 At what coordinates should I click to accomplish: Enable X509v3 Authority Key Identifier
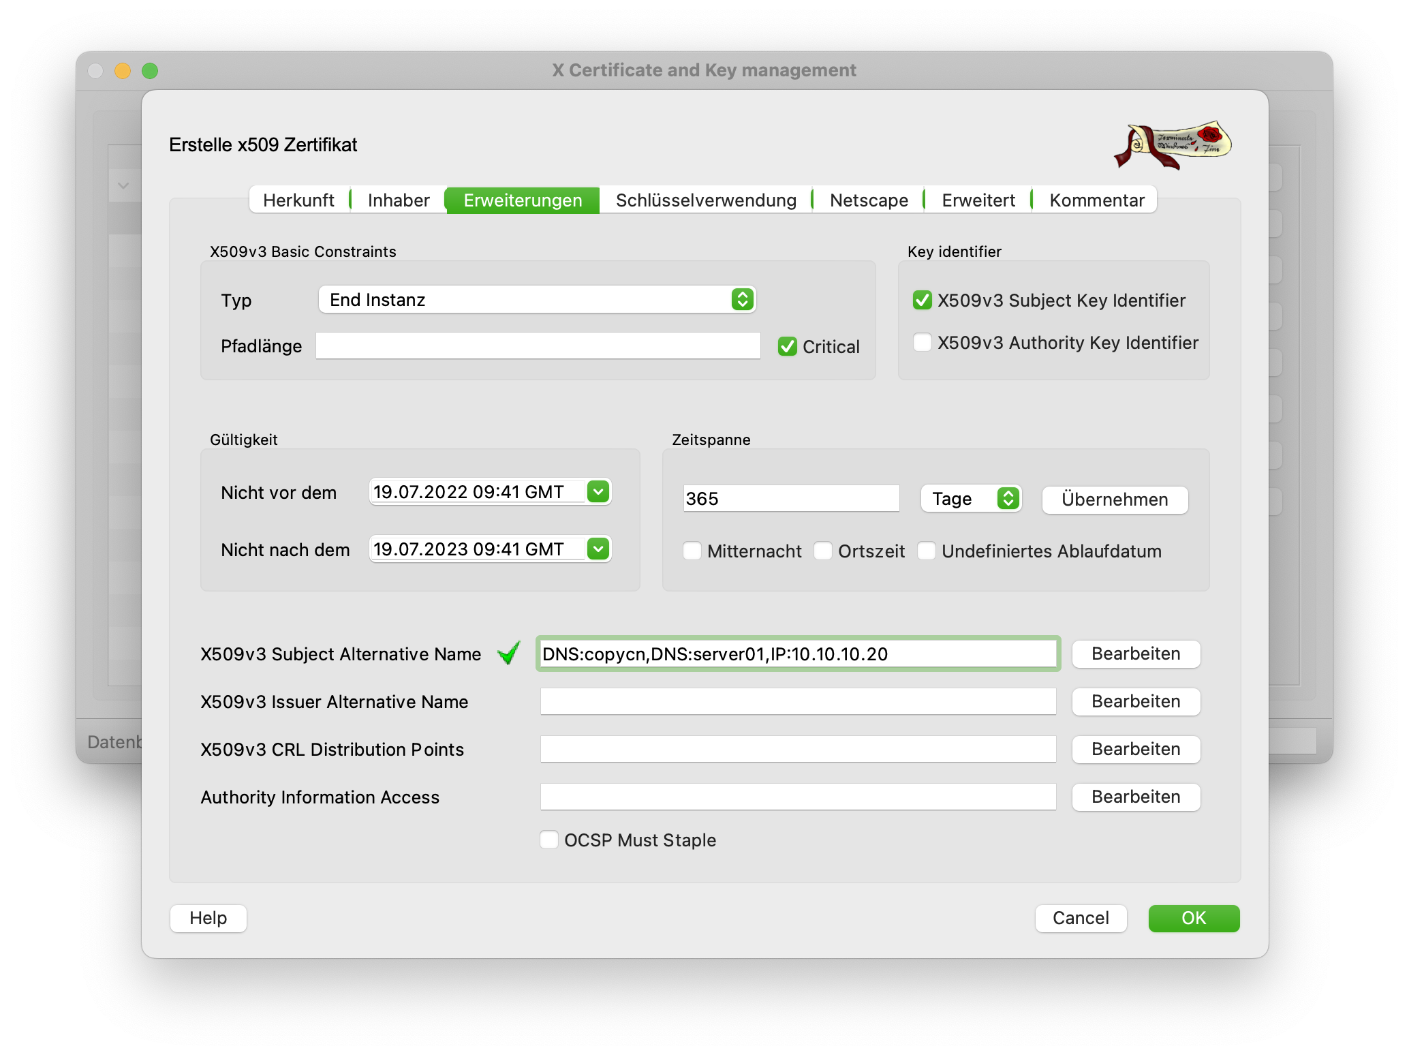point(922,342)
